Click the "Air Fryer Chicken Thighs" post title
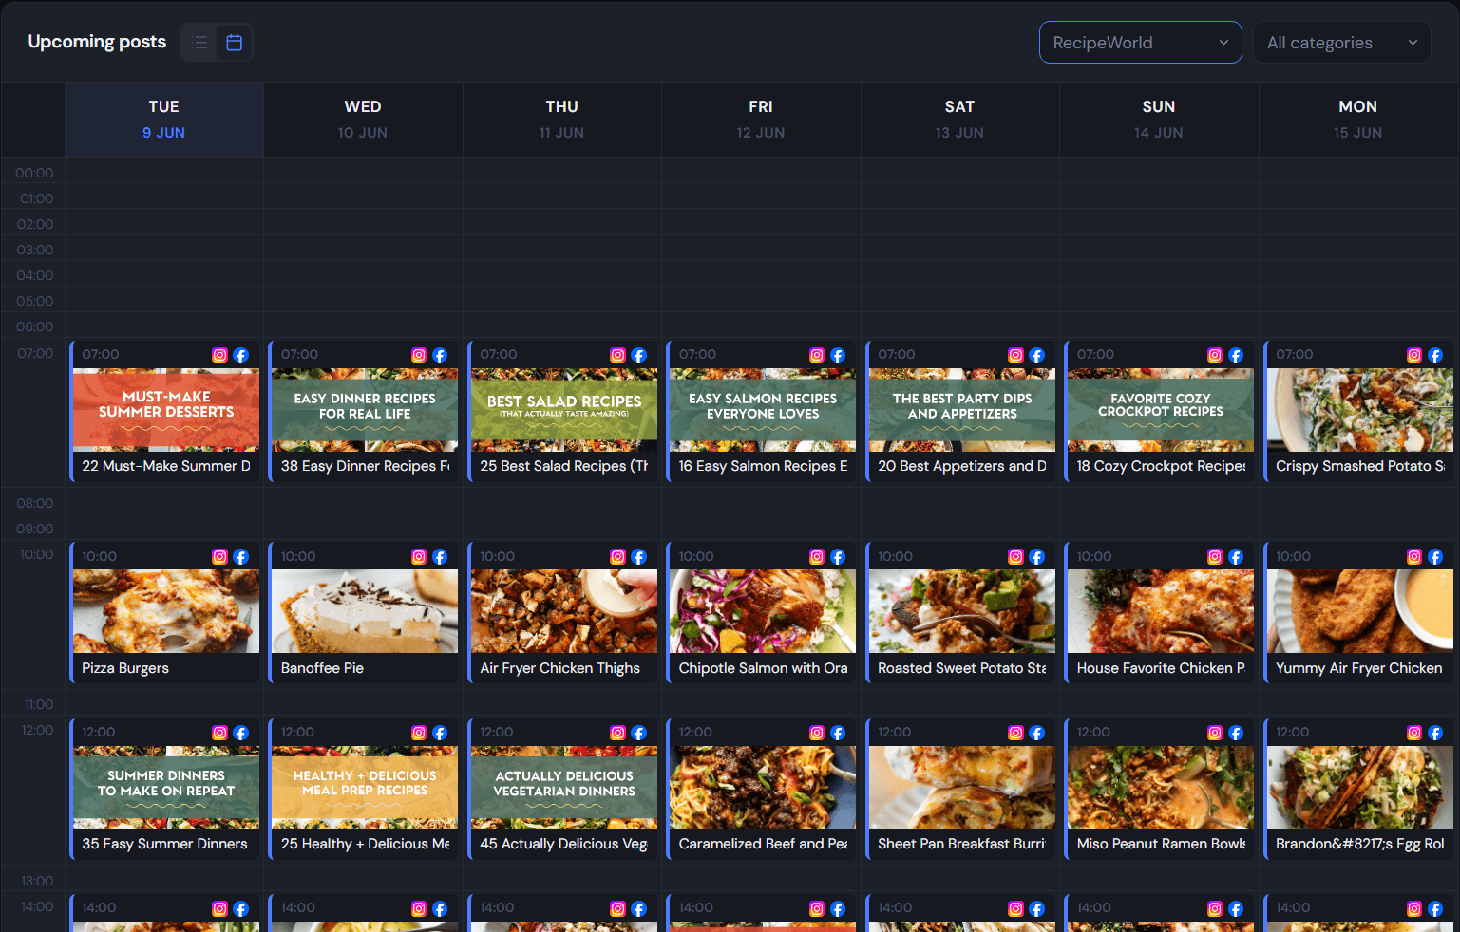Image resolution: width=1460 pixels, height=932 pixels. tap(560, 668)
